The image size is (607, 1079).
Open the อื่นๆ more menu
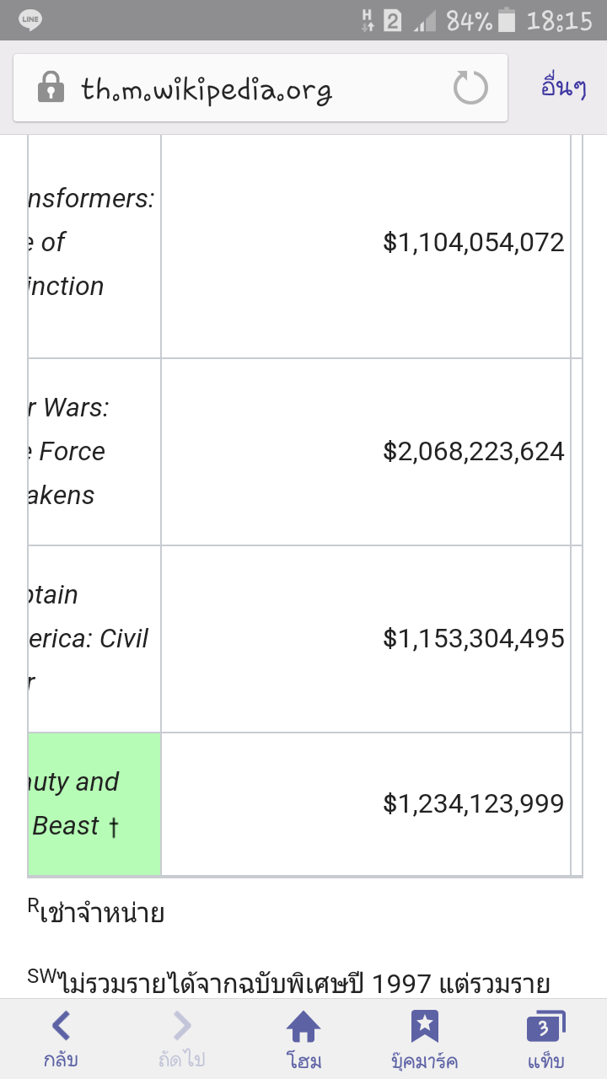[563, 88]
